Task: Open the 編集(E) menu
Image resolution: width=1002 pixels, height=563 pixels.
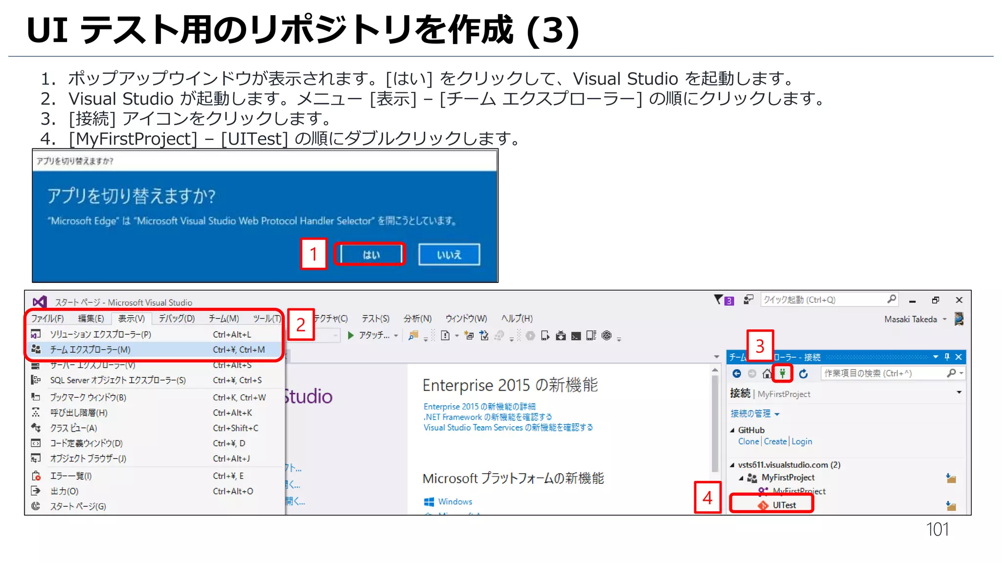Action: [91, 319]
